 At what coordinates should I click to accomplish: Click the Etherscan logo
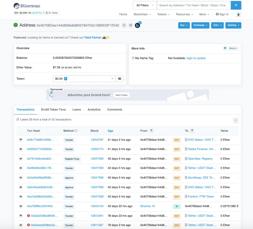(x=27, y=6)
